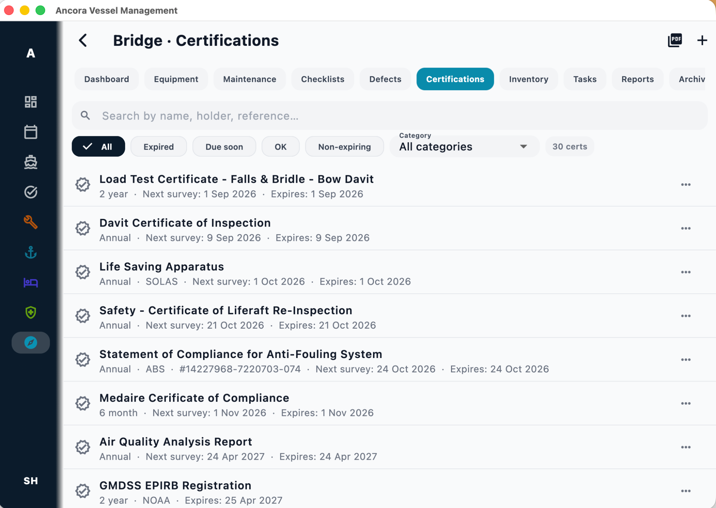Switch to the Defects tab
716x508 pixels.
[385, 79]
